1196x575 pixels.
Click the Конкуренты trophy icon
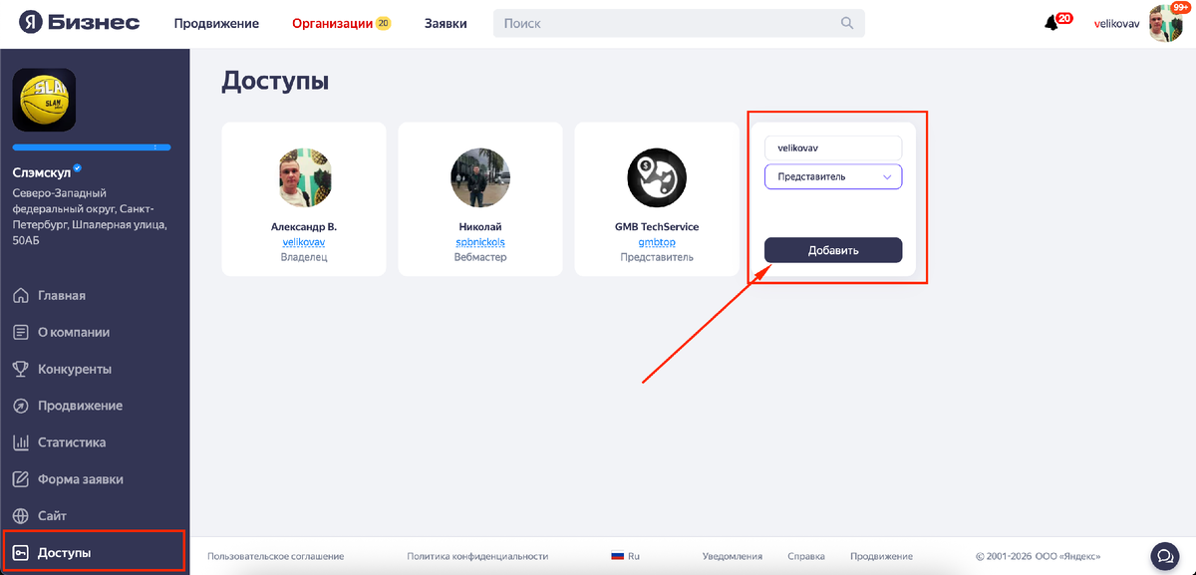tap(20, 369)
